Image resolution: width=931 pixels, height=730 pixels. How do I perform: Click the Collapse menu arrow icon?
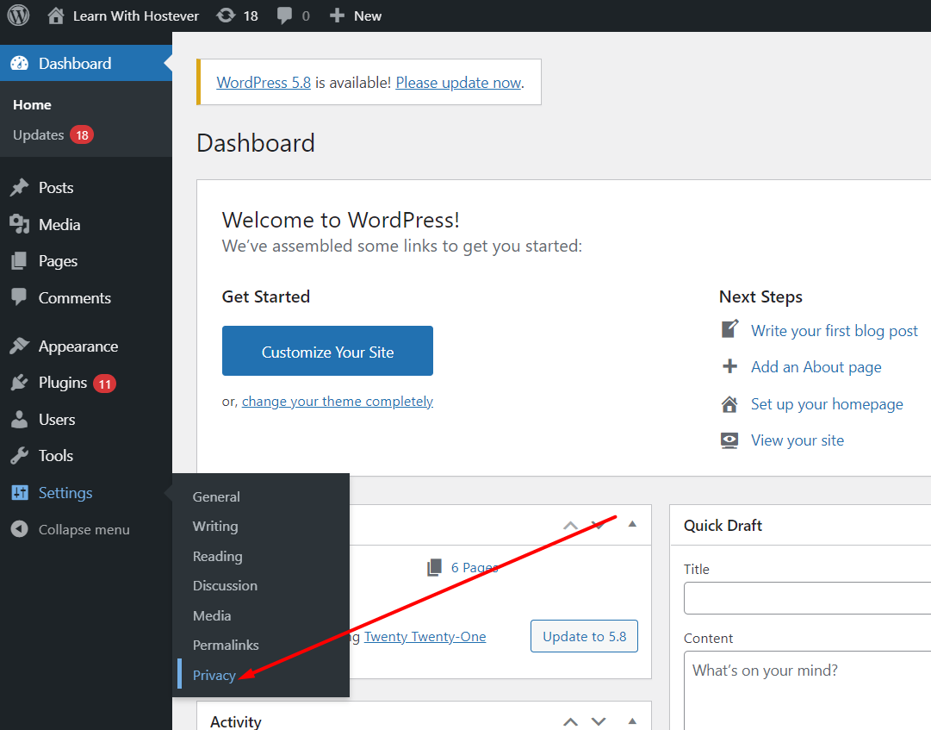coord(19,528)
